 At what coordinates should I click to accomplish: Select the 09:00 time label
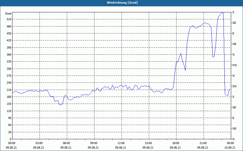[94, 143]
